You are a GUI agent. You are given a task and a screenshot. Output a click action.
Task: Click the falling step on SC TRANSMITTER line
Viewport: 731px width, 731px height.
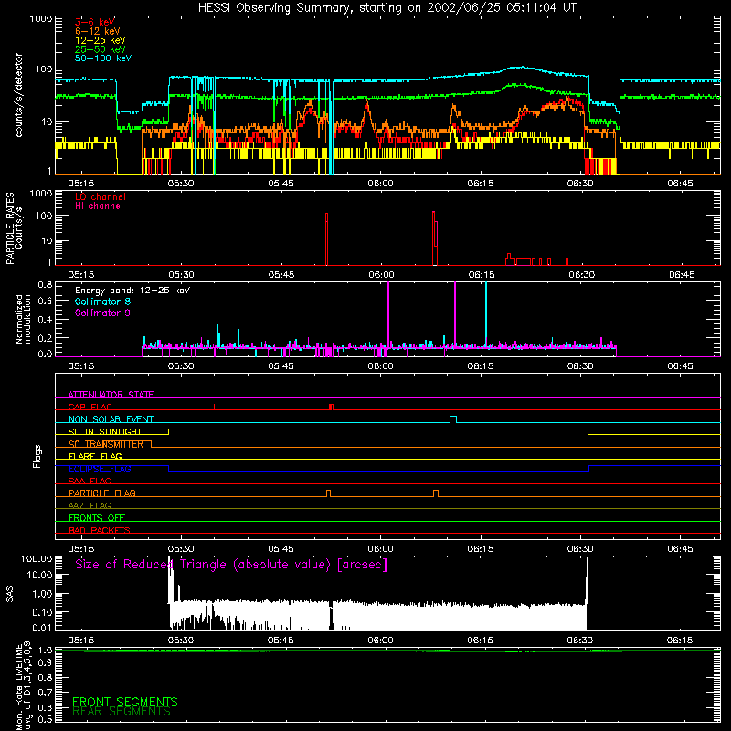pyautogui.click(x=151, y=444)
